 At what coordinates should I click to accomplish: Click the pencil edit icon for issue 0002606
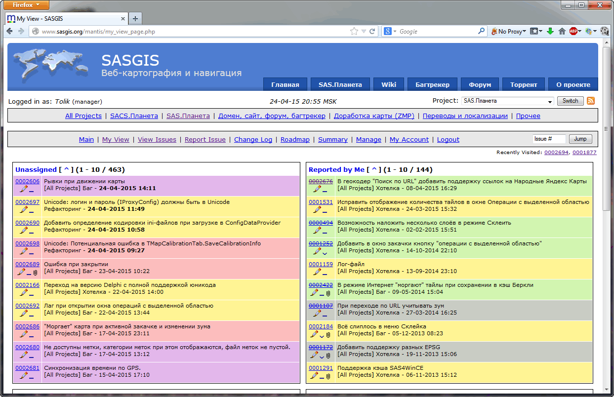pos(23,189)
